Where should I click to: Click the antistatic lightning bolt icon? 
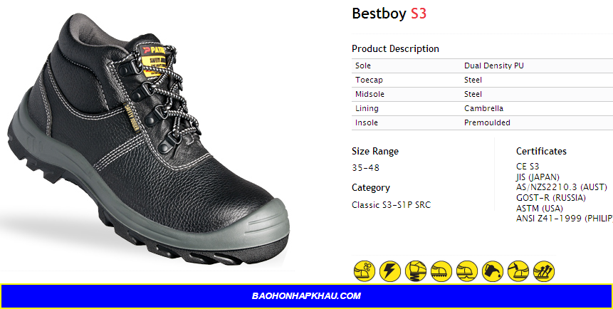[390, 271]
